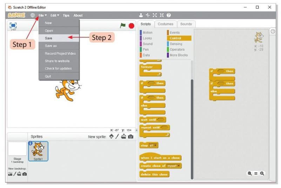
Task: Paint a new sprite
Action: pyautogui.click(x=117, y=136)
